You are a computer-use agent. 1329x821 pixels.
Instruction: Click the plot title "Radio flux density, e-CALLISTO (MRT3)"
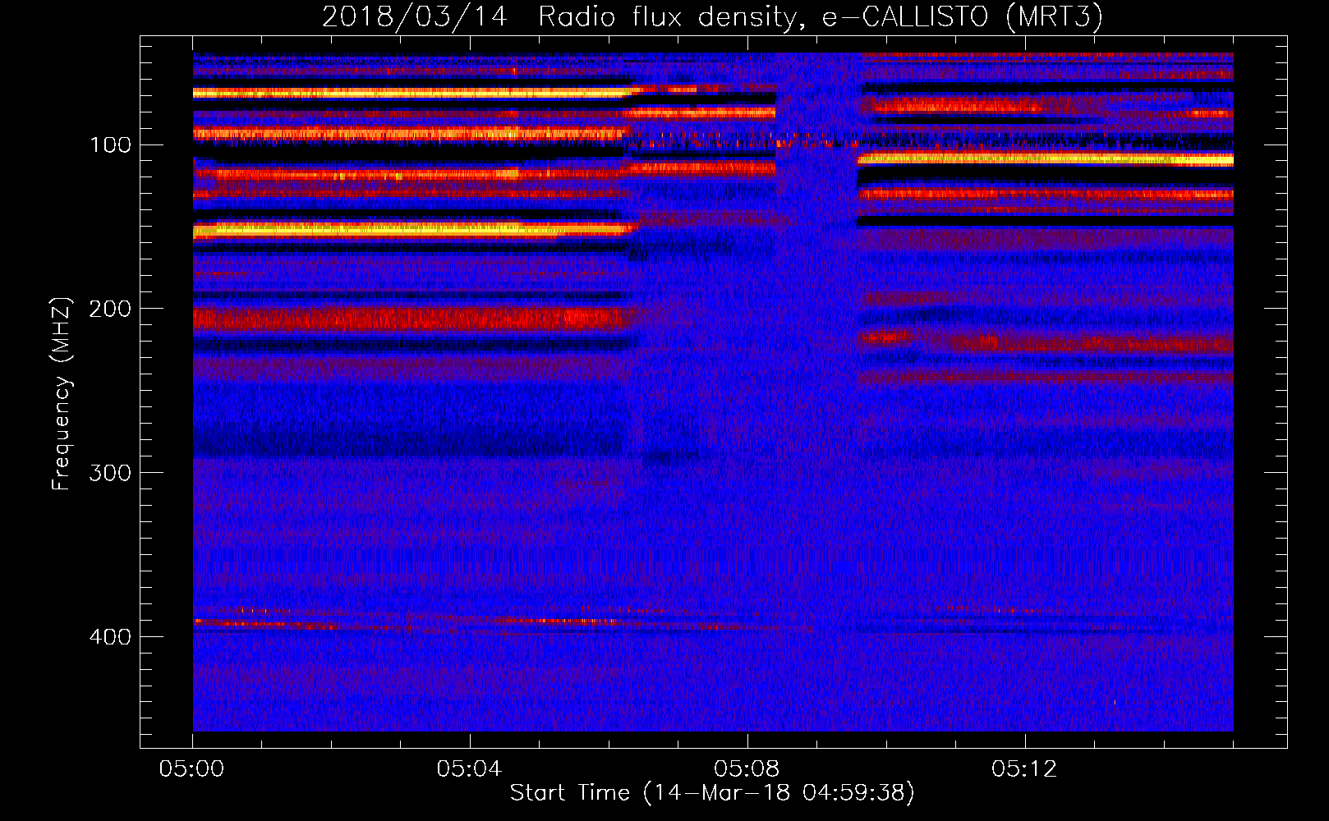[821, 16]
